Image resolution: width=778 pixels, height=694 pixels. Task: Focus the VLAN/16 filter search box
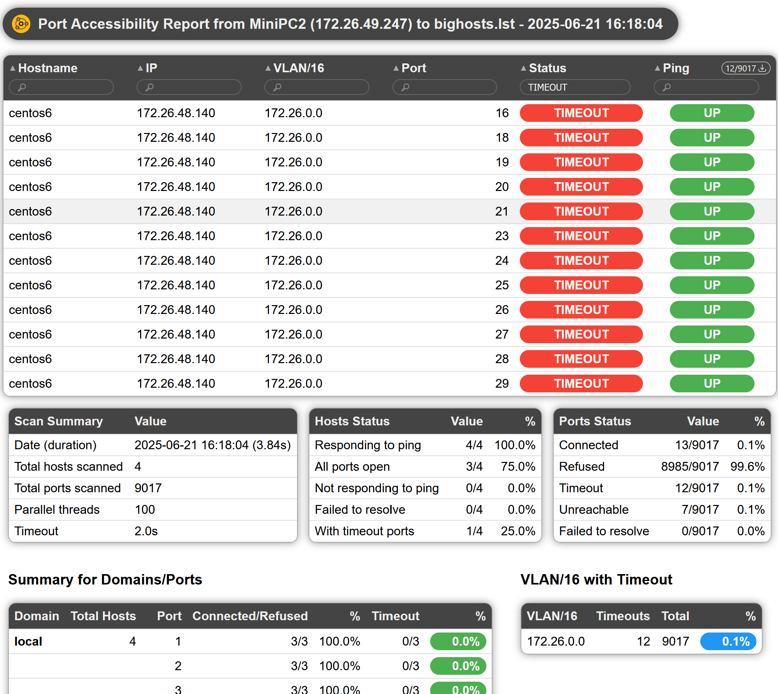point(317,87)
